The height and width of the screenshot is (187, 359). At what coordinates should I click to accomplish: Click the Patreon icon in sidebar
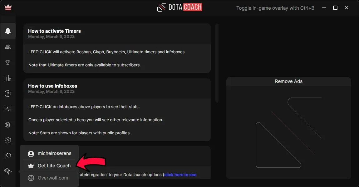[x=8, y=156]
